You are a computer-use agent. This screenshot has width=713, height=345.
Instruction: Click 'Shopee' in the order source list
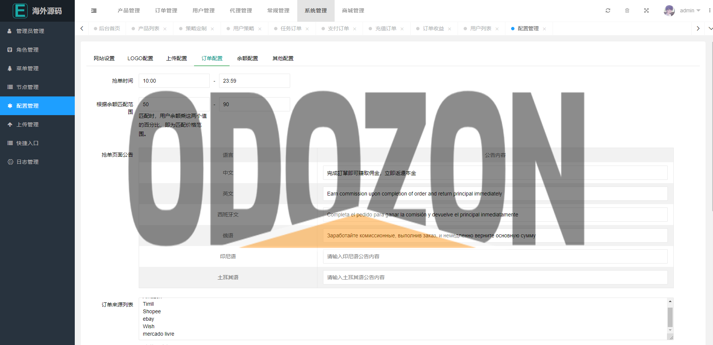coord(152,311)
